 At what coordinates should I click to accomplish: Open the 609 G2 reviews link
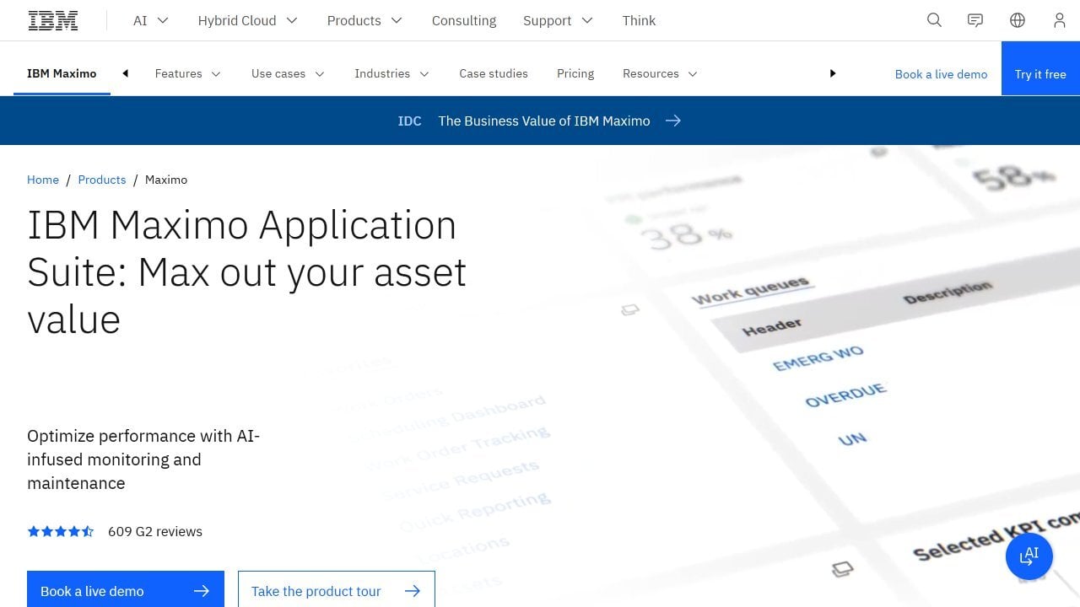point(154,531)
